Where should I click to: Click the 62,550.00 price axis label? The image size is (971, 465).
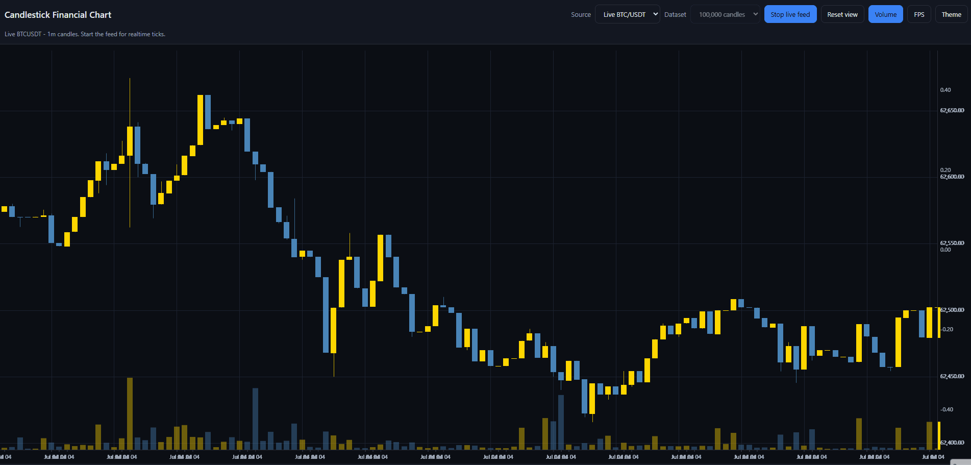[x=952, y=243]
